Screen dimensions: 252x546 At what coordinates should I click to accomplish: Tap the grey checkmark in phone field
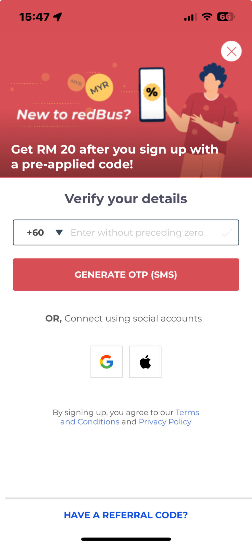click(227, 233)
